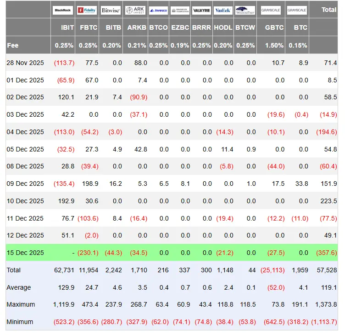This screenshot has height=335, width=350.
Task: Select the Maximum row label
Action: (21, 304)
